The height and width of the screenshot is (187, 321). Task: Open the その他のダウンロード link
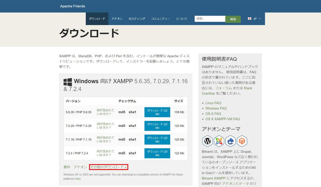[108, 167]
